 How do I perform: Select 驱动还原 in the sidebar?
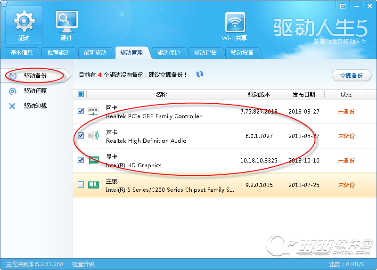pyautogui.click(x=35, y=91)
